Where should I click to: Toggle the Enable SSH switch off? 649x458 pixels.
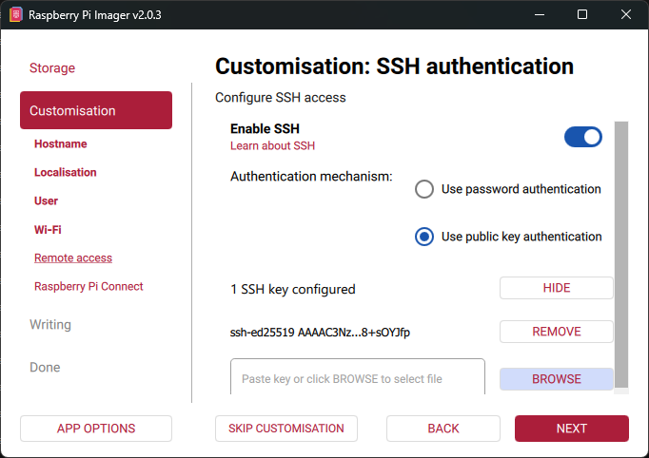[582, 137]
